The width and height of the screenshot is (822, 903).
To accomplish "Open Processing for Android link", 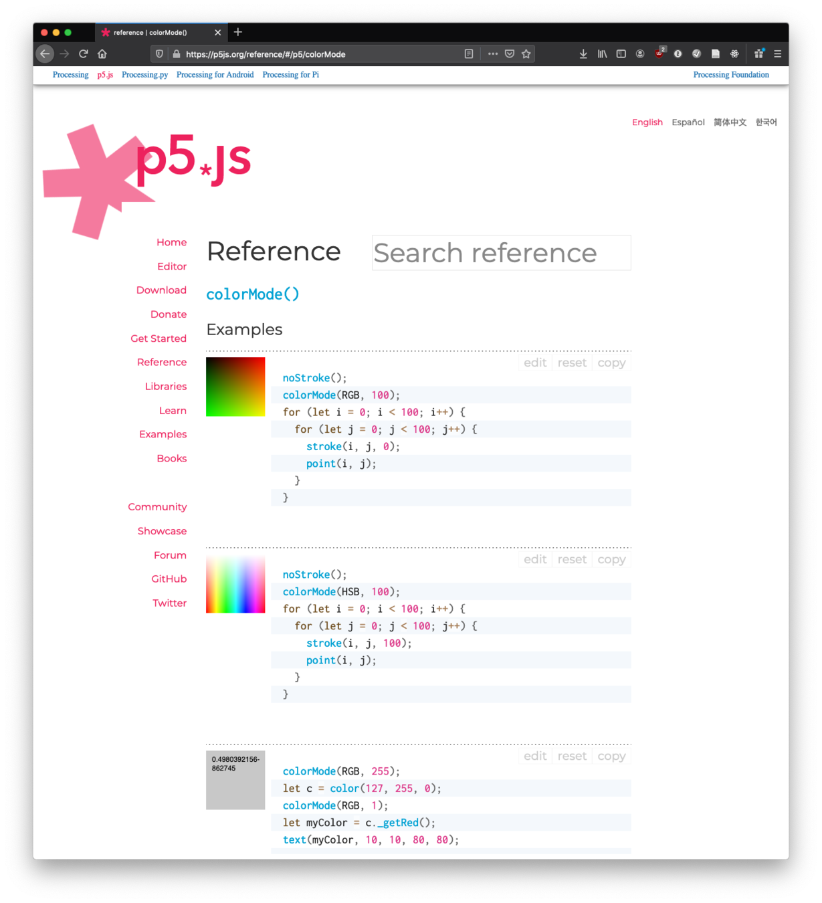I will 215,75.
